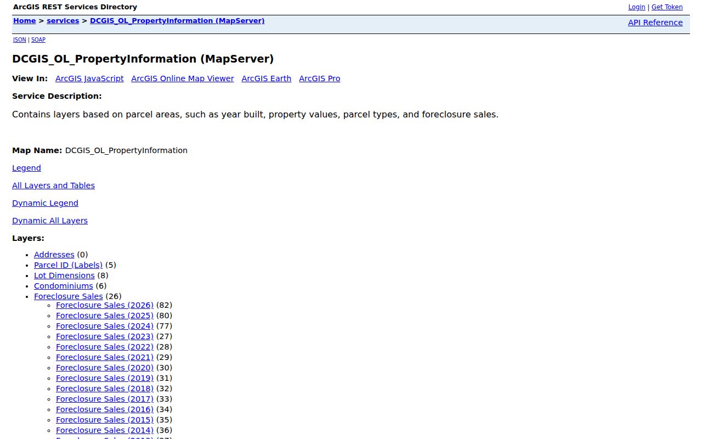Open services in the breadcrumb
The width and height of the screenshot is (702, 439).
click(x=63, y=21)
